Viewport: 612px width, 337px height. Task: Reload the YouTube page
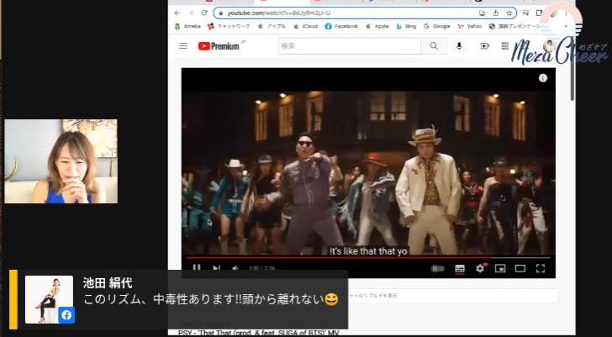pyautogui.click(x=204, y=13)
